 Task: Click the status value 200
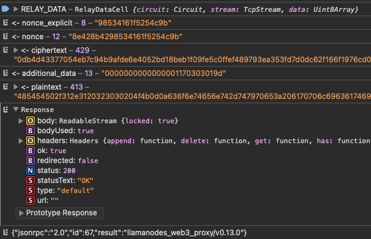[70, 171]
